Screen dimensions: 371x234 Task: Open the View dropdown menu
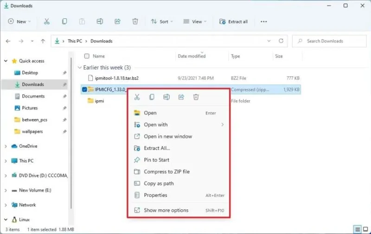pos(195,21)
